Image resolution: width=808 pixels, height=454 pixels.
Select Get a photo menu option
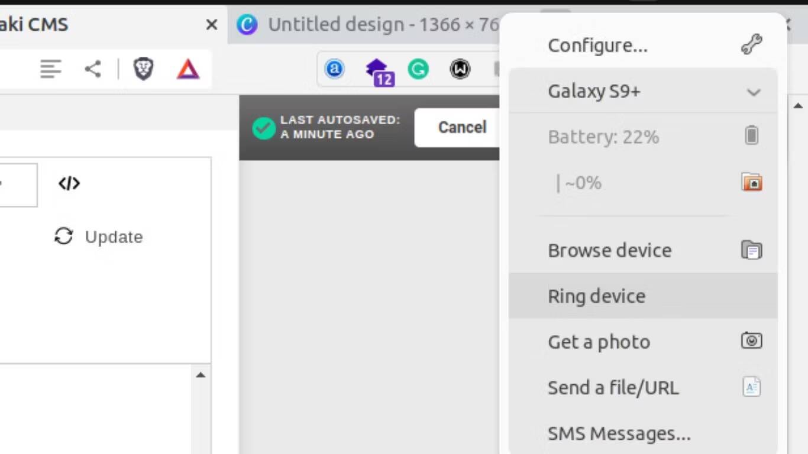point(599,342)
